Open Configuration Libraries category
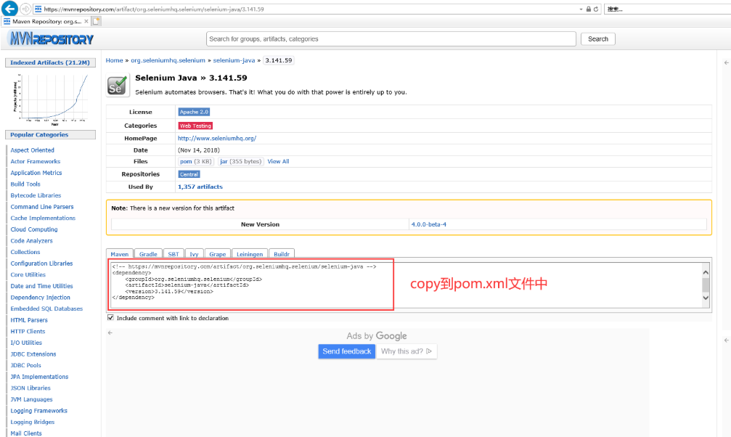Image resolution: width=731 pixels, height=437 pixels. 41,264
